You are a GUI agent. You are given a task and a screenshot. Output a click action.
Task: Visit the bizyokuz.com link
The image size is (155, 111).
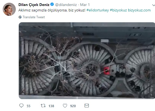(x=139, y=10)
